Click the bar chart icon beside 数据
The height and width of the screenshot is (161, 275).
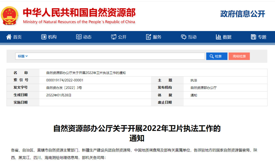point(218,37)
